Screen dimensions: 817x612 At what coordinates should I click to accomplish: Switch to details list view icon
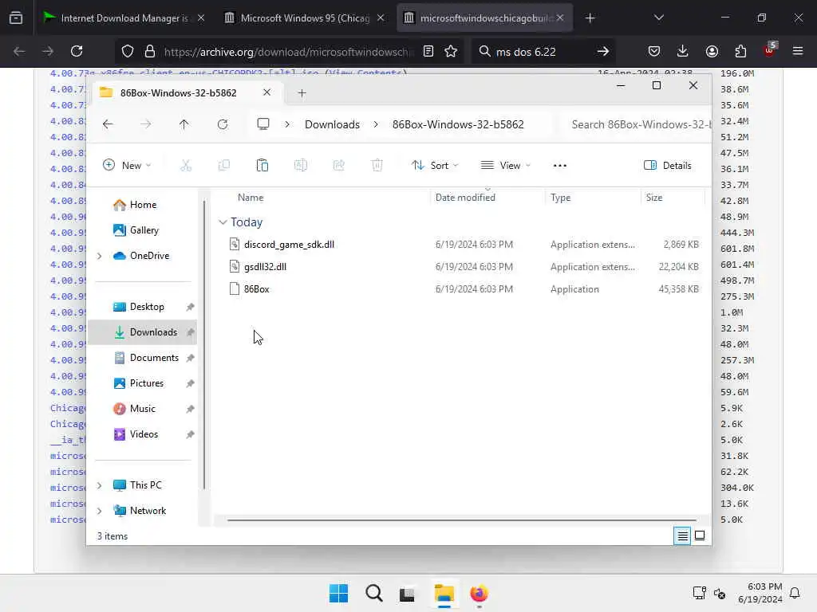click(x=682, y=535)
